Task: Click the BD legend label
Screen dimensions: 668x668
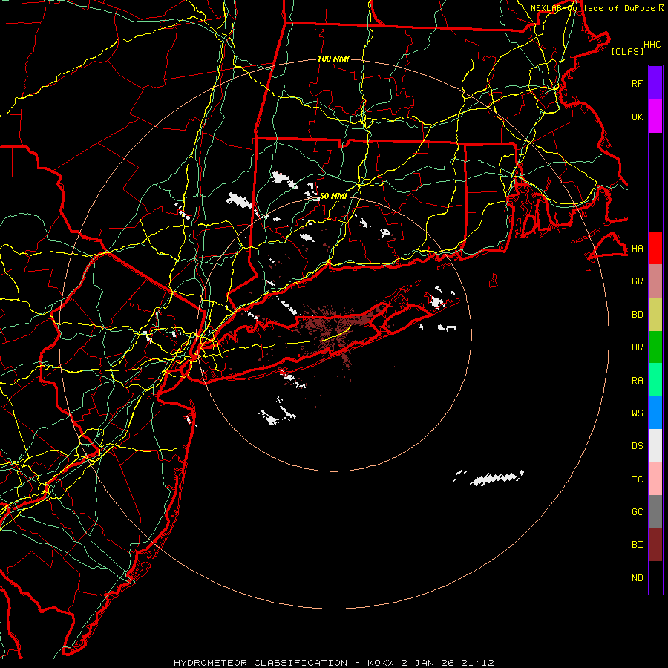Action: point(637,315)
